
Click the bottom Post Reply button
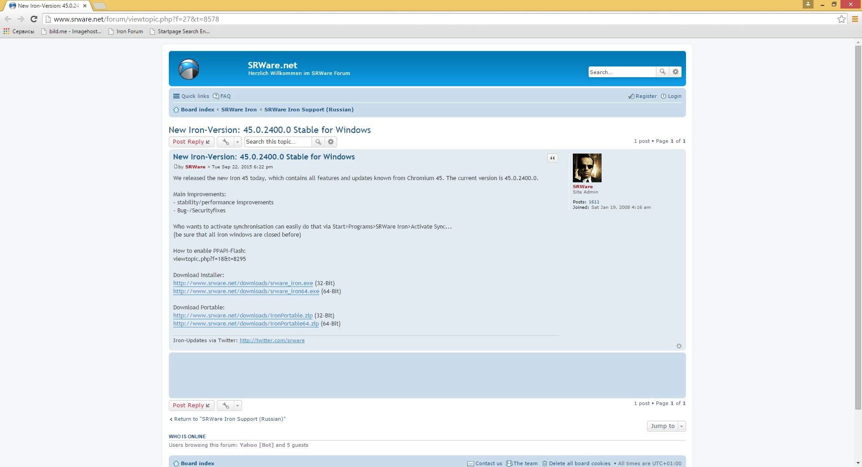click(191, 405)
